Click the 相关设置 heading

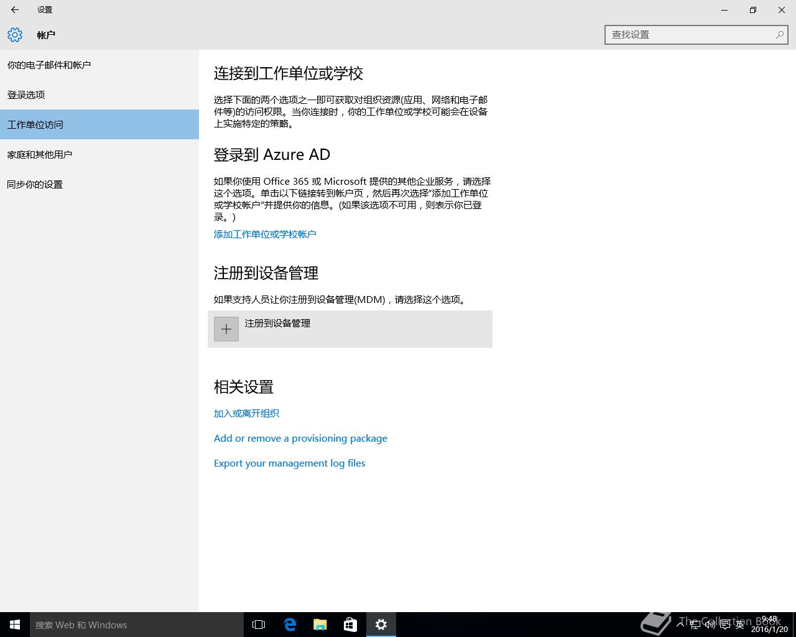(x=244, y=387)
